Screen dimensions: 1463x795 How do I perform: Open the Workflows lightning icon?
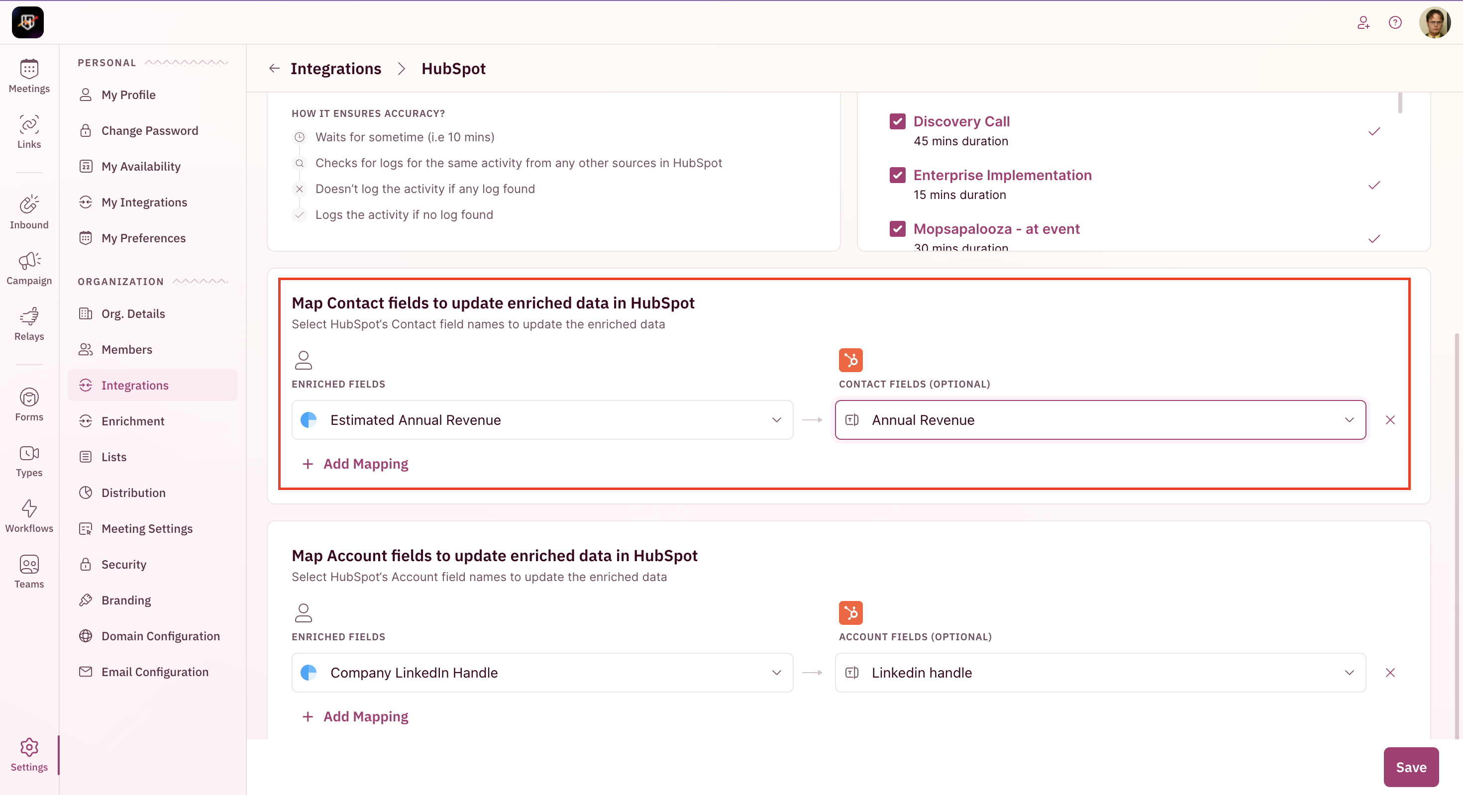[29, 515]
